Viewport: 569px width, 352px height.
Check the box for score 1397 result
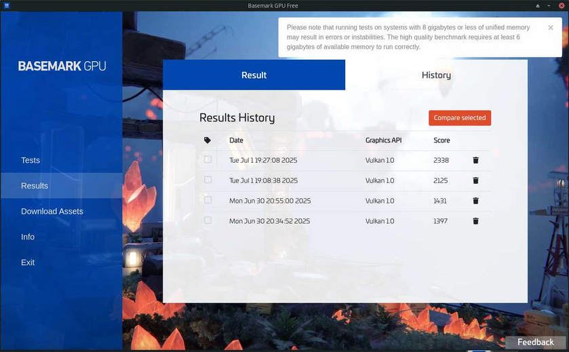point(208,220)
